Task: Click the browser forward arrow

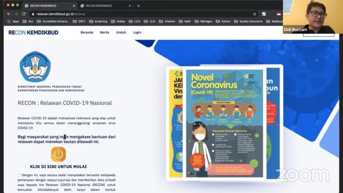Action: click(x=16, y=14)
